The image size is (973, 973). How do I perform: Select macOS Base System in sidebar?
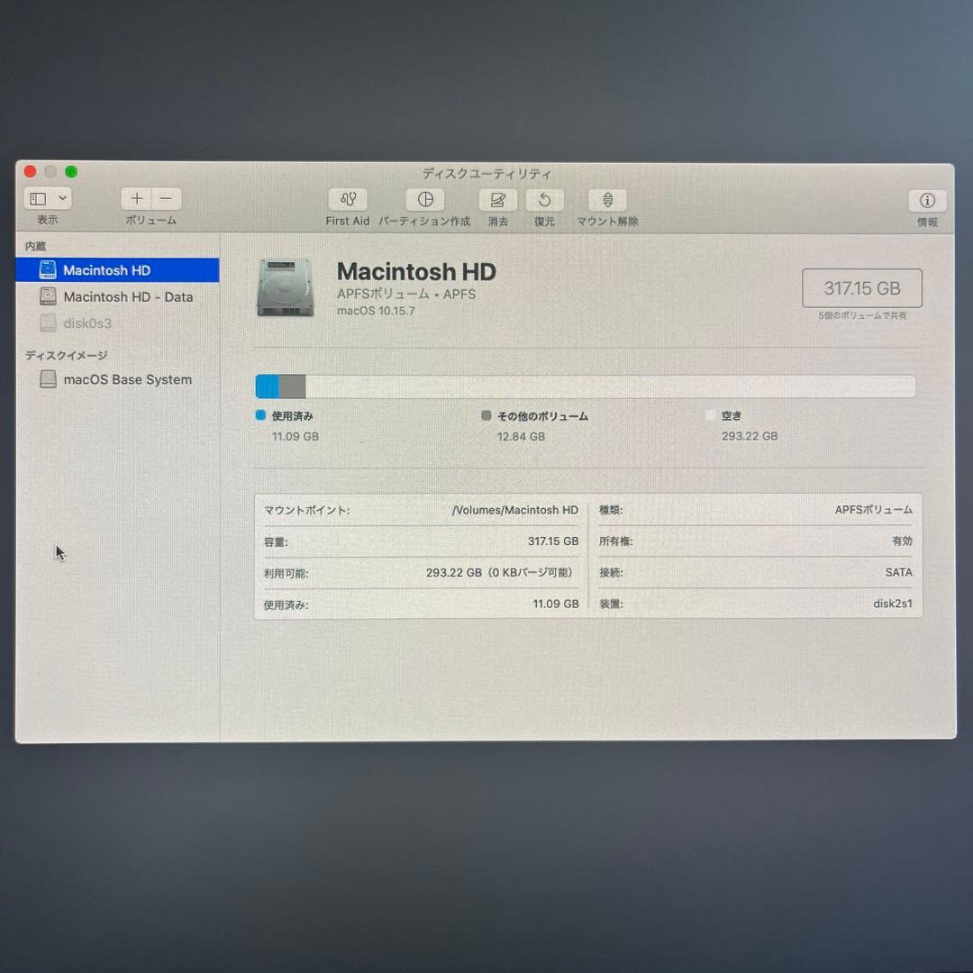(127, 379)
